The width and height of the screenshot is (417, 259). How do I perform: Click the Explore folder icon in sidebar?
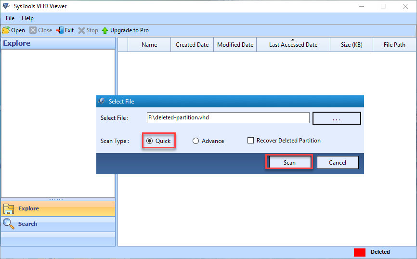(x=9, y=209)
